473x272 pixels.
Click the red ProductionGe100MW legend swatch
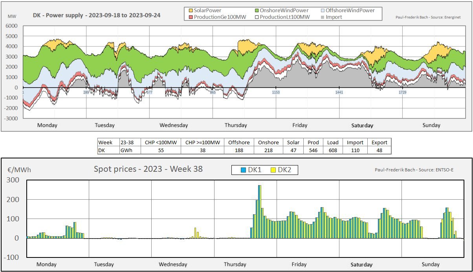(x=191, y=17)
